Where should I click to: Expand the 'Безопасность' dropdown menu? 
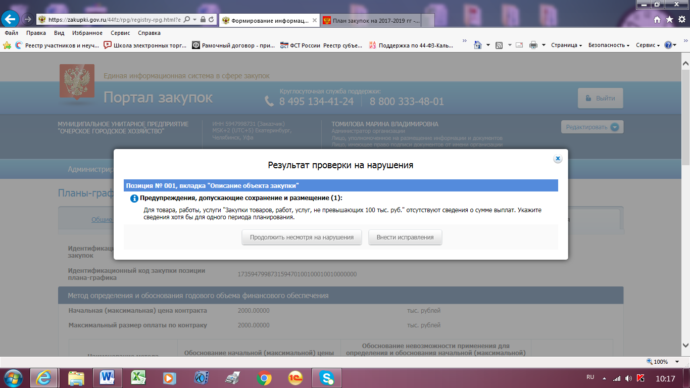click(609, 45)
